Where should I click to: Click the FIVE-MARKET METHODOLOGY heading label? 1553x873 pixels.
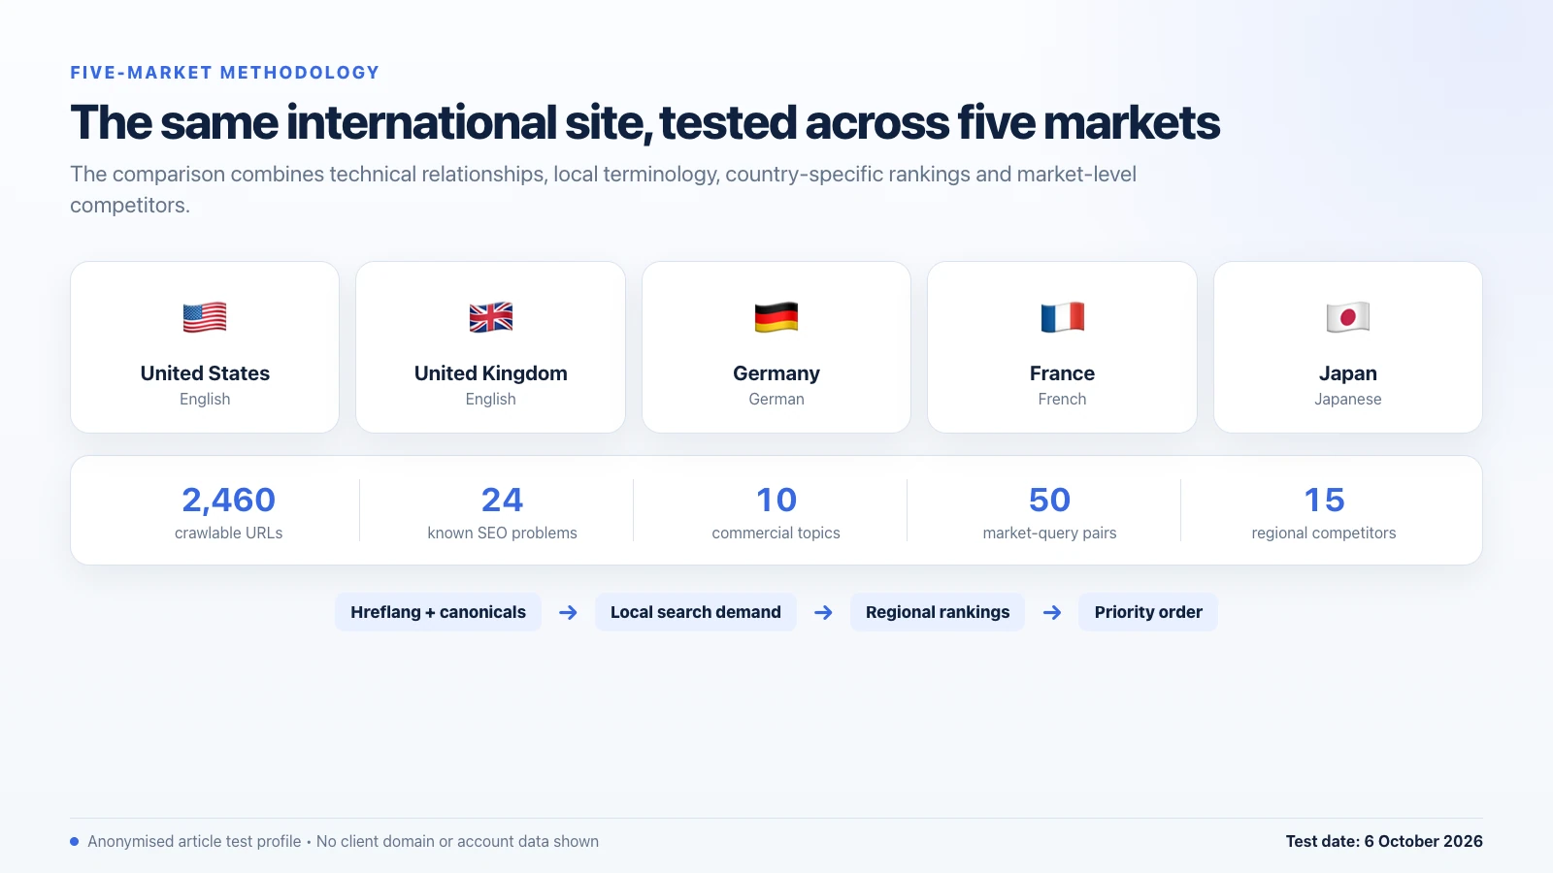coord(224,73)
